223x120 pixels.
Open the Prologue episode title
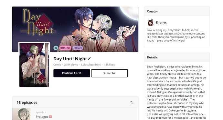click(x=42, y=117)
